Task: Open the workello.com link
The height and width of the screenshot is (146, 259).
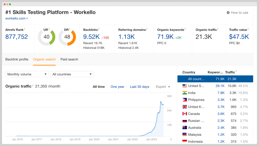Action: [15, 18]
